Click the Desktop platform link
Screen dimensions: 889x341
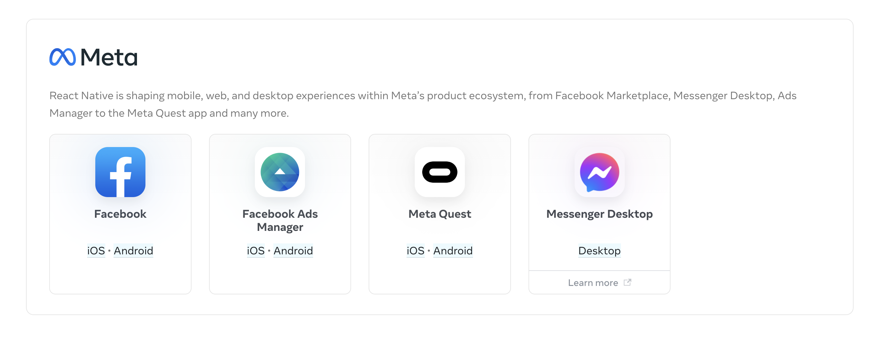(x=599, y=250)
